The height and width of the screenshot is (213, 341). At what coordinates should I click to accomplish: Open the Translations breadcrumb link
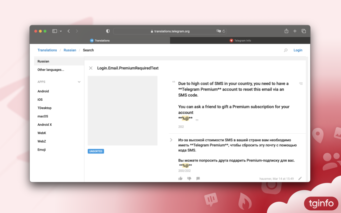[47, 50]
